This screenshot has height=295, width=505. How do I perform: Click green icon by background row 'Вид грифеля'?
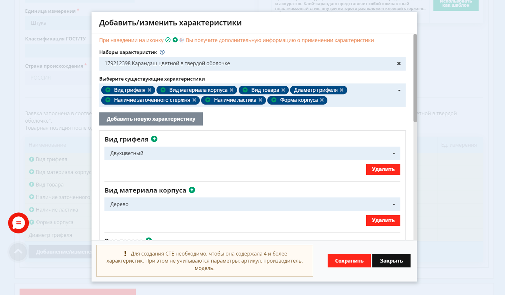coord(32,159)
